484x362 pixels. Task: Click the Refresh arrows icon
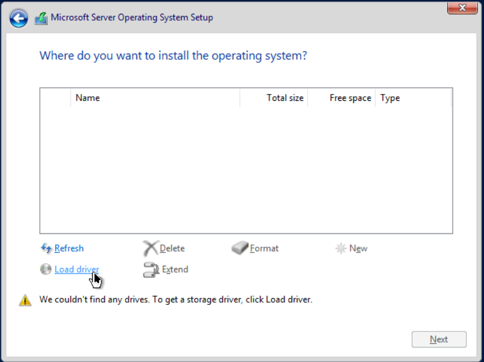(47, 248)
